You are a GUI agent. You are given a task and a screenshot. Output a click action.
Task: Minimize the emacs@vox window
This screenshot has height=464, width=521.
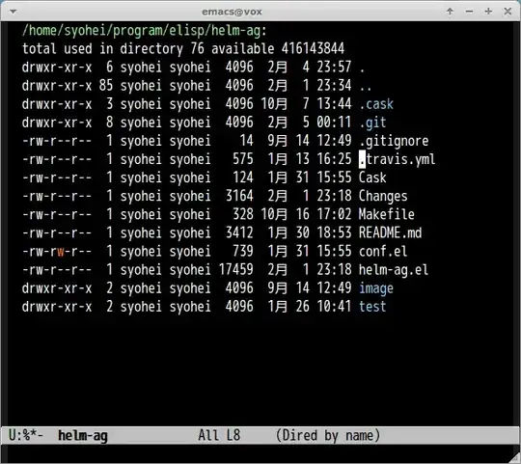click(469, 12)
